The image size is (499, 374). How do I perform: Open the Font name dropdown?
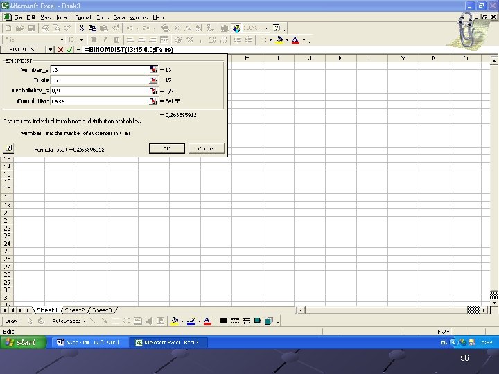62,39
